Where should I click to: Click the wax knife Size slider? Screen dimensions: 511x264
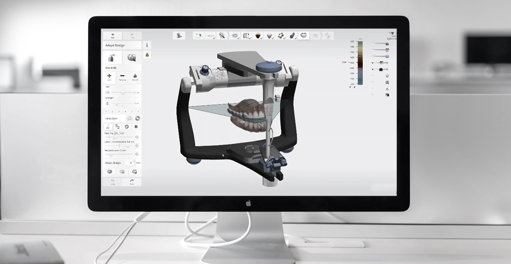[123, 92]
